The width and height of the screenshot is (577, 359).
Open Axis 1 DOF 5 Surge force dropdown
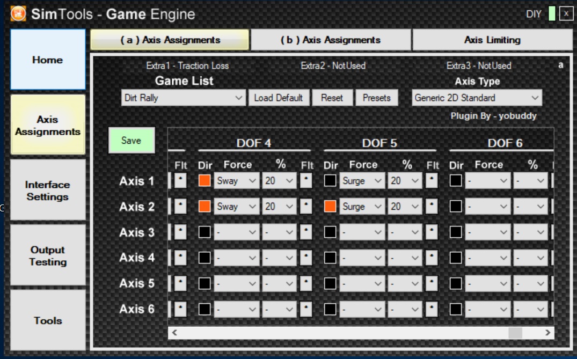(x=362, y=181)
